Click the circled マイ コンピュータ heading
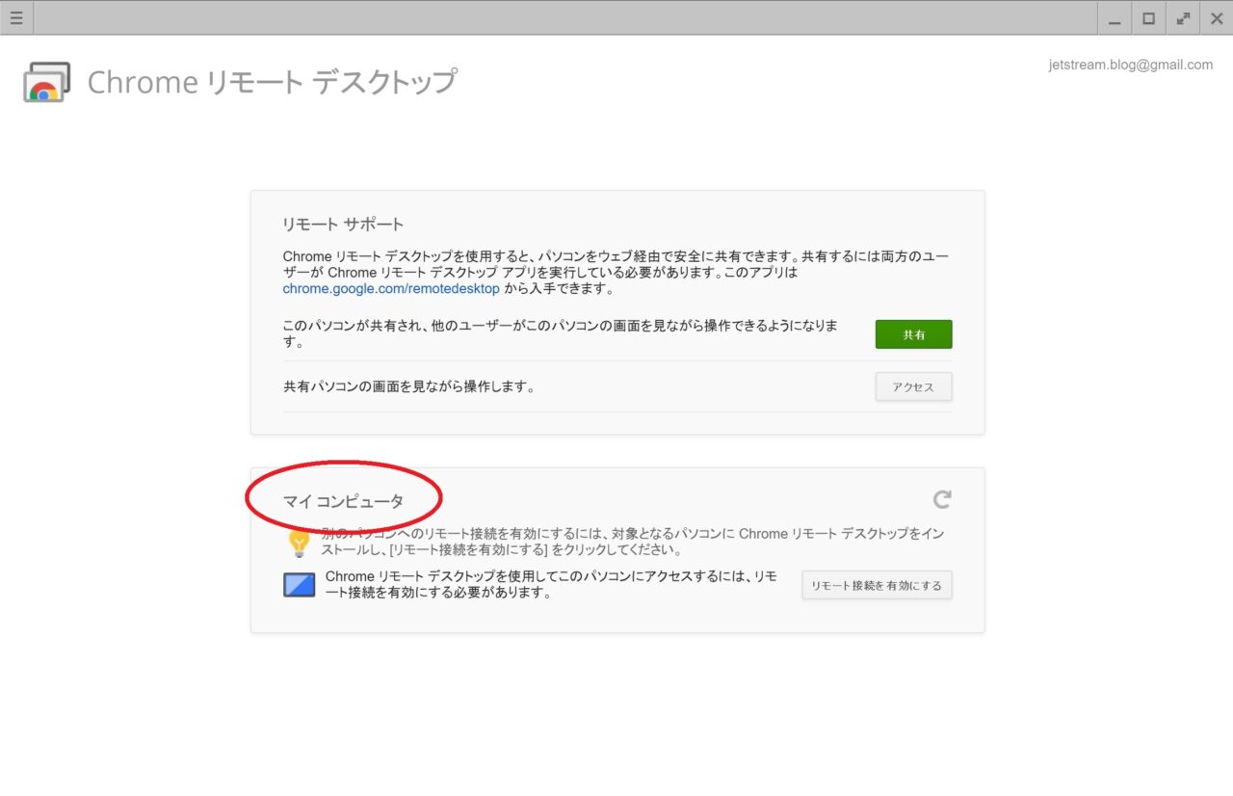1233x796 pixels. (x=343, y=501)
